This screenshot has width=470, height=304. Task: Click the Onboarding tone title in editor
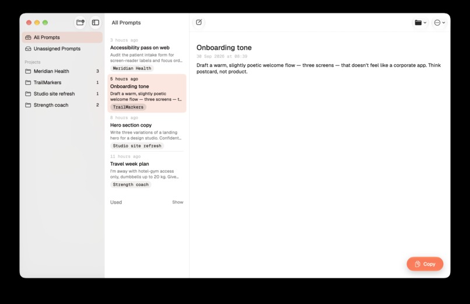pyautogui.click(x=224, y=48)
